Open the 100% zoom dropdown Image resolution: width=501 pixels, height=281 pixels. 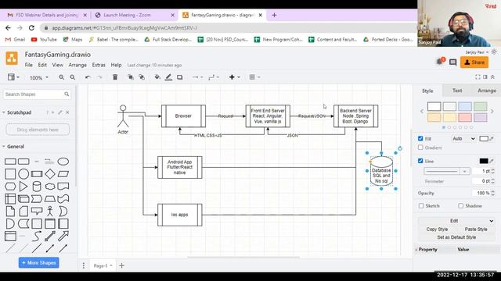39,77
